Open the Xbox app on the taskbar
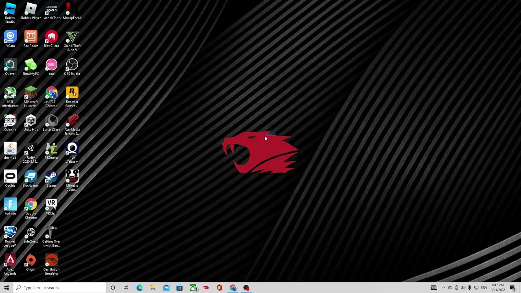 [x=193, y=288]
